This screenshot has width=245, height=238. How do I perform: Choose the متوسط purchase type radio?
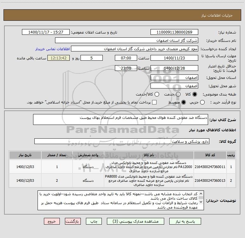pos(184,102)
